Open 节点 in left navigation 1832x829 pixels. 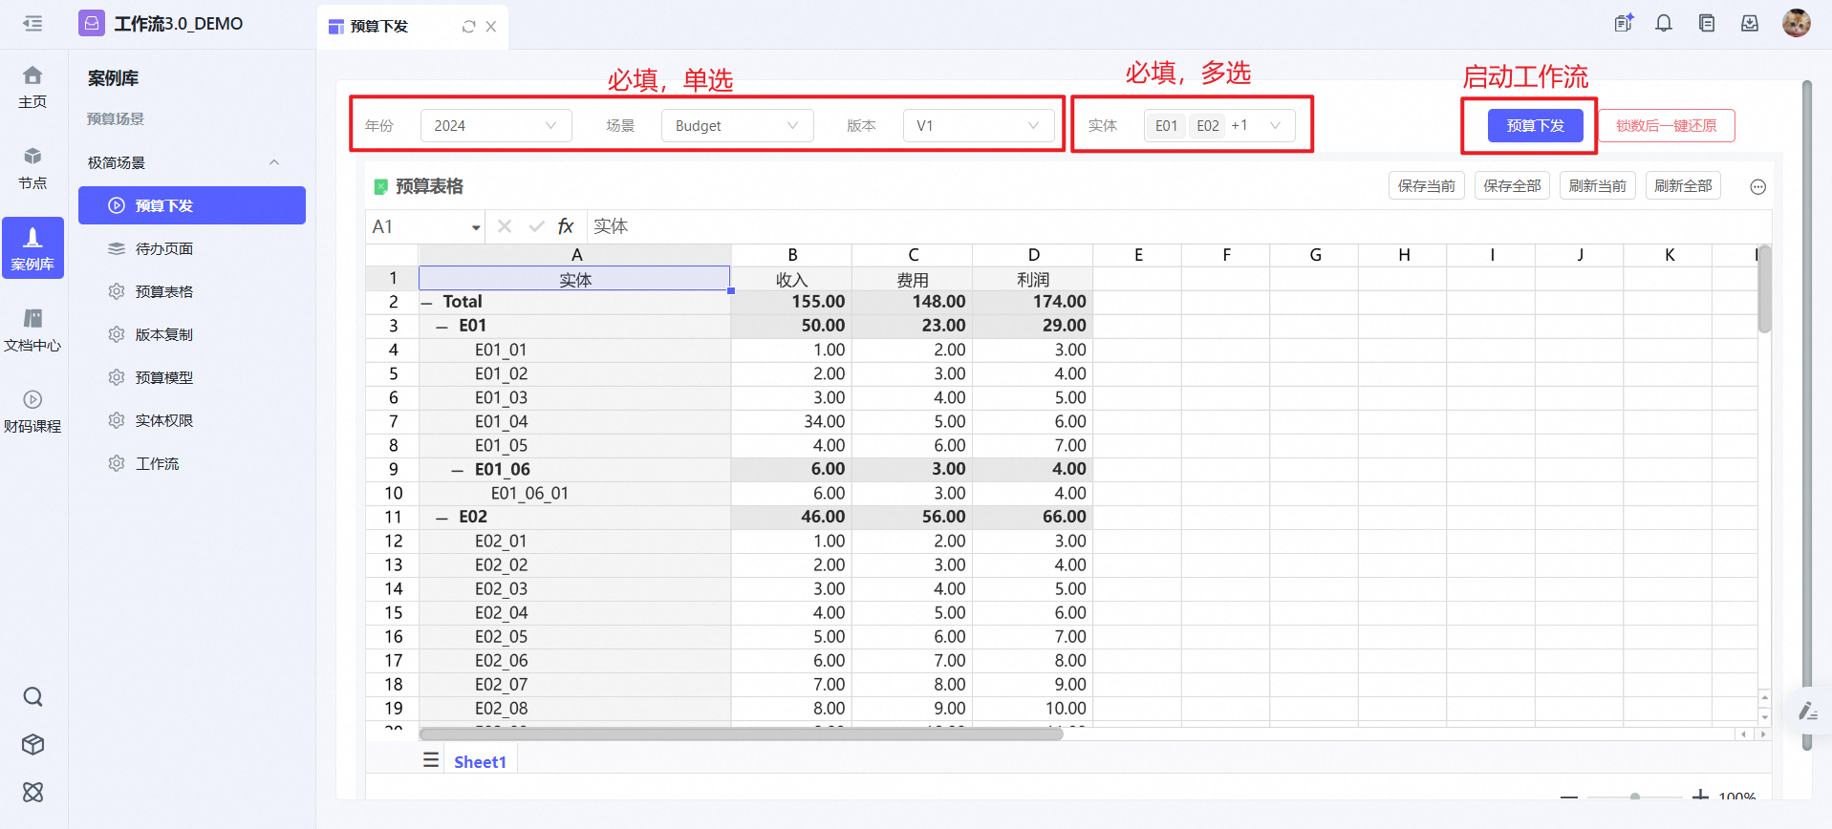click(x=32, y=167)
